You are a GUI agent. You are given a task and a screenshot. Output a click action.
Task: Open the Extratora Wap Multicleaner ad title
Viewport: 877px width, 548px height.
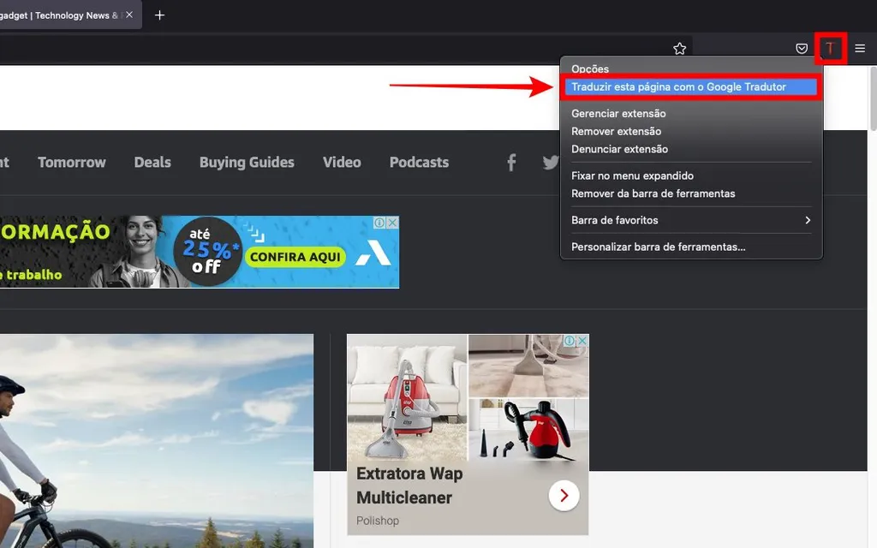click(x=409, y=485)
